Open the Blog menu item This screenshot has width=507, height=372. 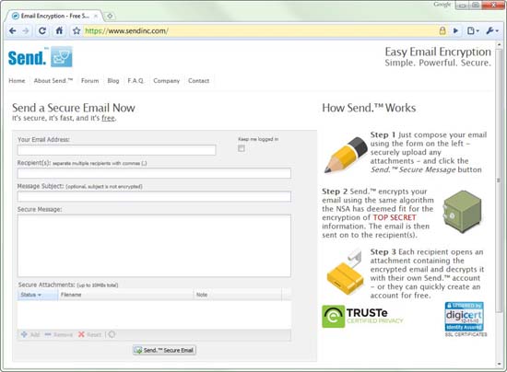(x=113, y=81)
